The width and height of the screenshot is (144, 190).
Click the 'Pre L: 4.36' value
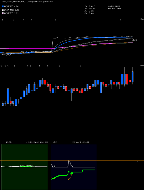[90, 11]
